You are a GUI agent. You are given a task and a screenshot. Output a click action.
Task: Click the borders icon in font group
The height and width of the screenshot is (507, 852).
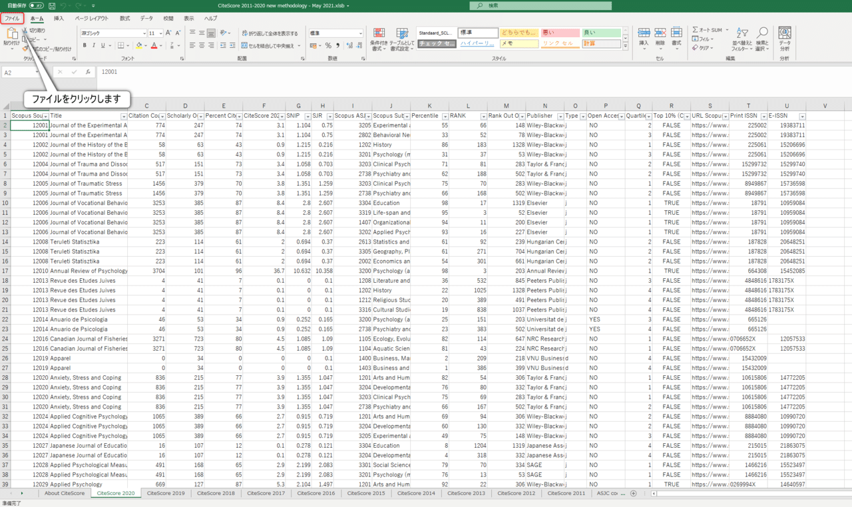[120, 46]
